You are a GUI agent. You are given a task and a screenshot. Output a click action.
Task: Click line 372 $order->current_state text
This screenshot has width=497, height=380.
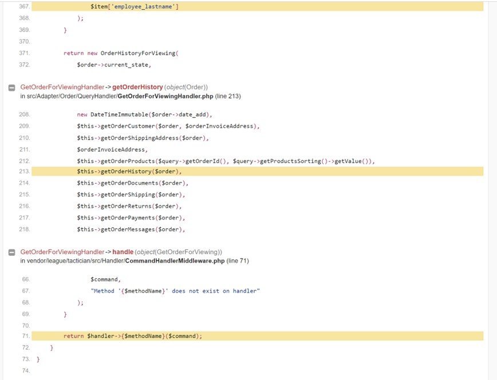[x=114, y=65]
